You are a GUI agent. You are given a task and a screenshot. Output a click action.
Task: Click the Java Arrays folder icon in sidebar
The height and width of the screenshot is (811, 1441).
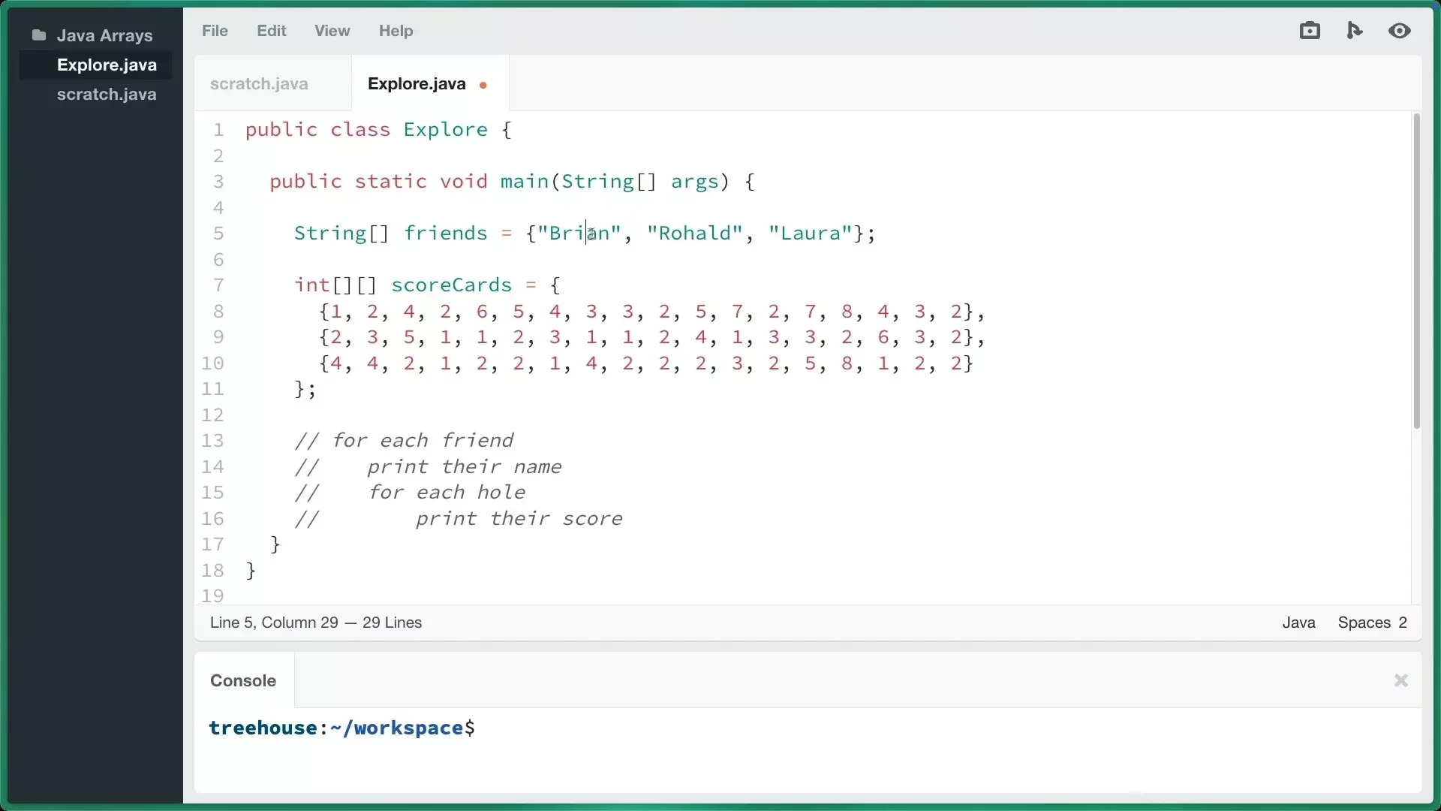[38, 35]
